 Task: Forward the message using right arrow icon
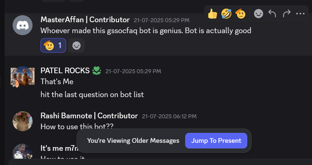[286, 14]
